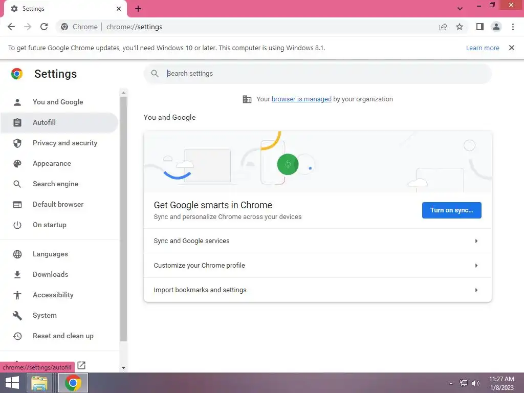Click the organization building icon
Viewport: 524px width, 393px height.
click(x=247, y=99)
